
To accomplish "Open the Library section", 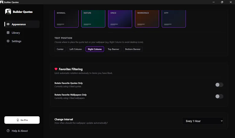I will pyautogui.click(x=22, y=33).
